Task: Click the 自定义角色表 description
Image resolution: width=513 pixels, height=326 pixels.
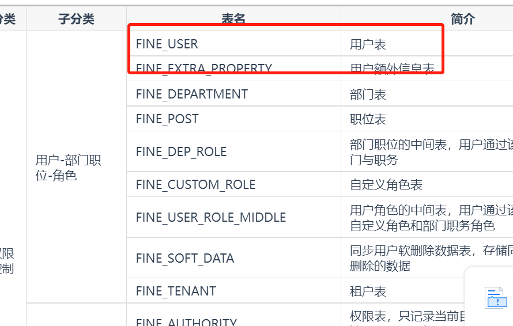Action: coord(386,185)
